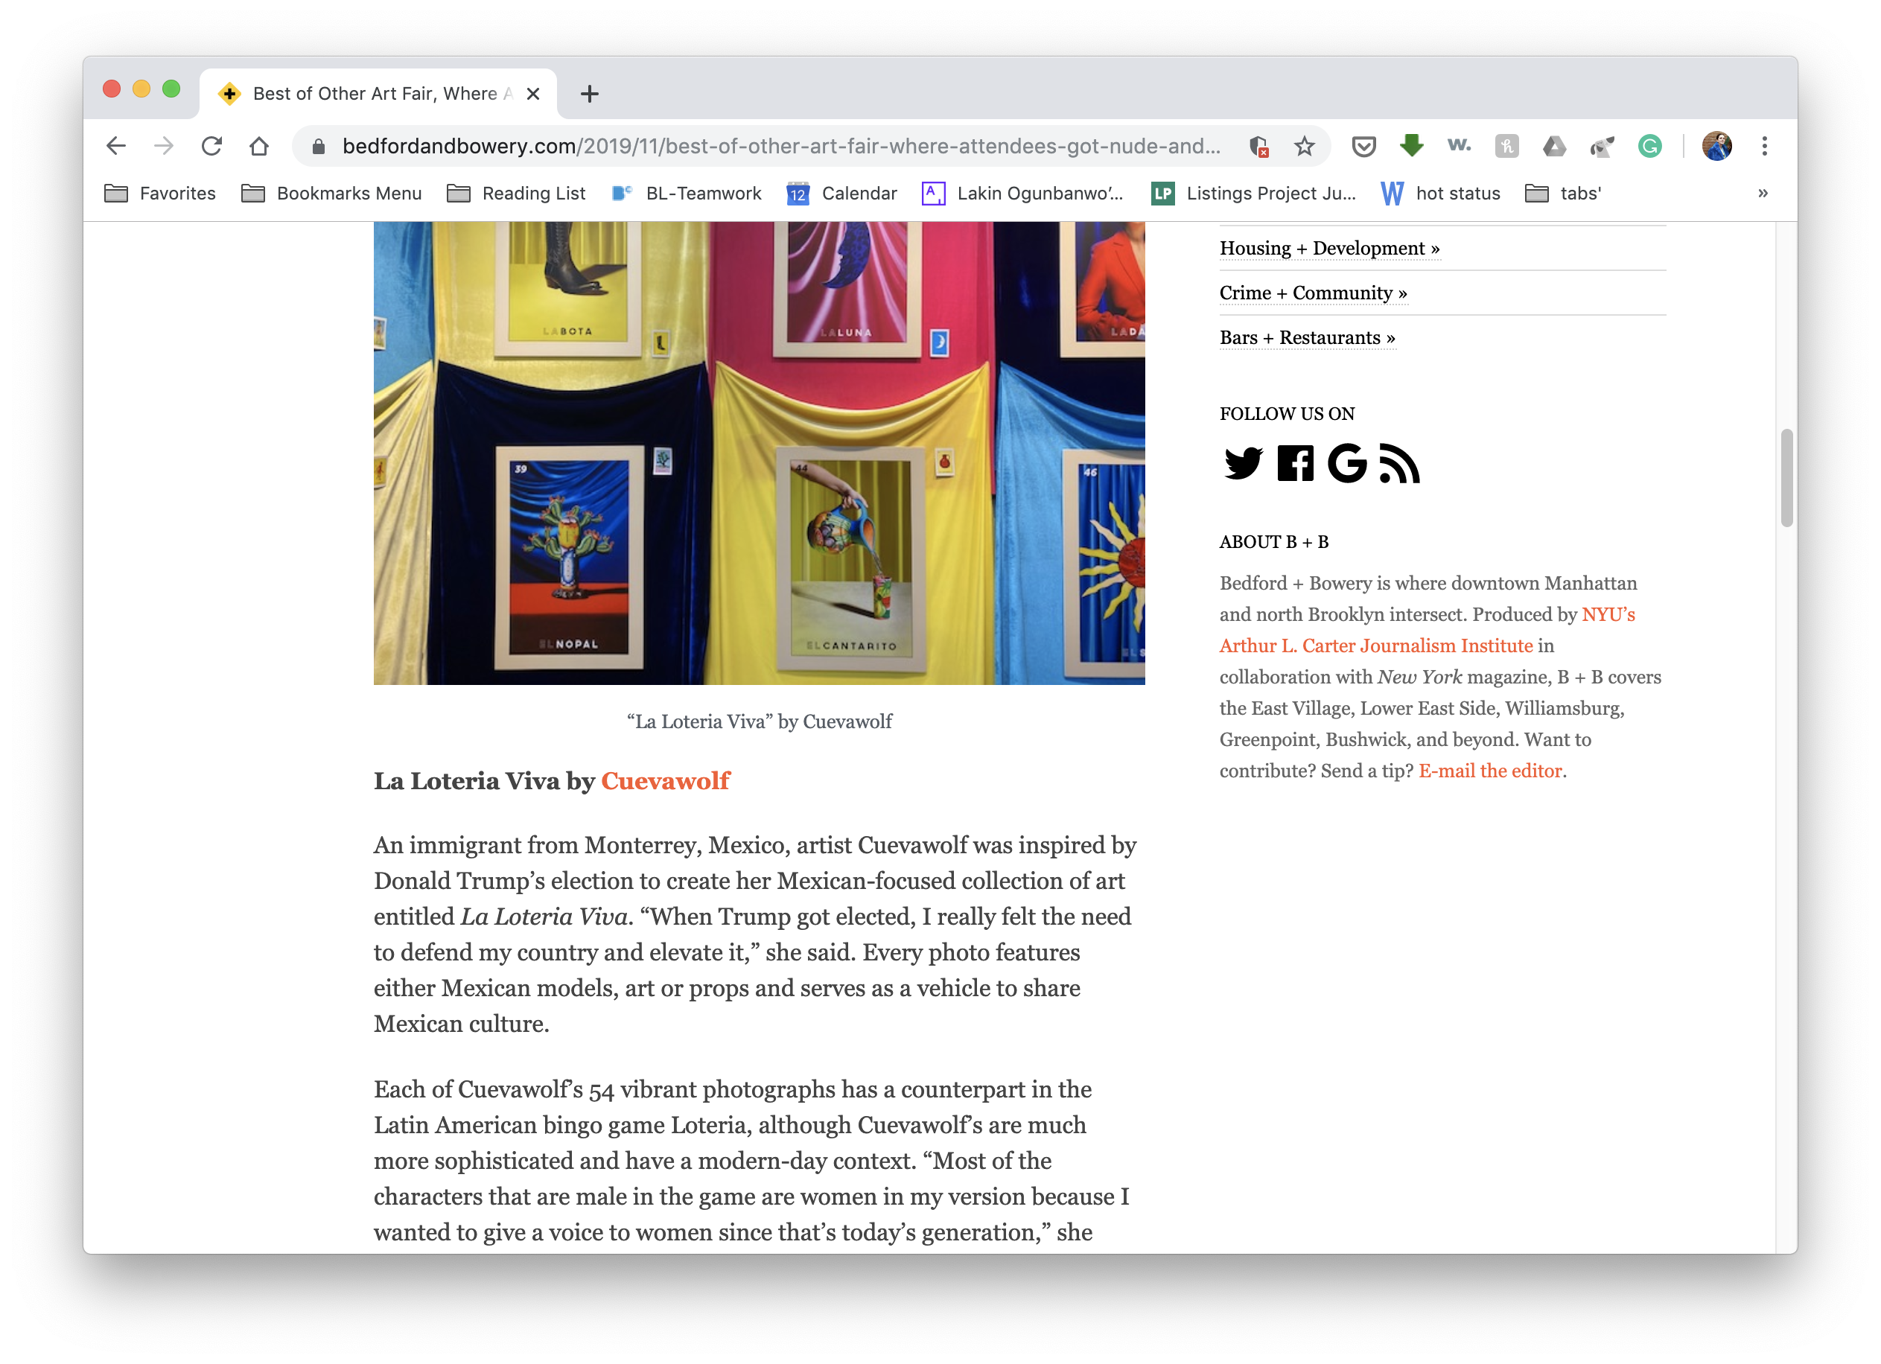This screenshot has width=1881, height=1364.
Task: Close the Best of Other Art Fair tab
Action: [x=533, y=94]
